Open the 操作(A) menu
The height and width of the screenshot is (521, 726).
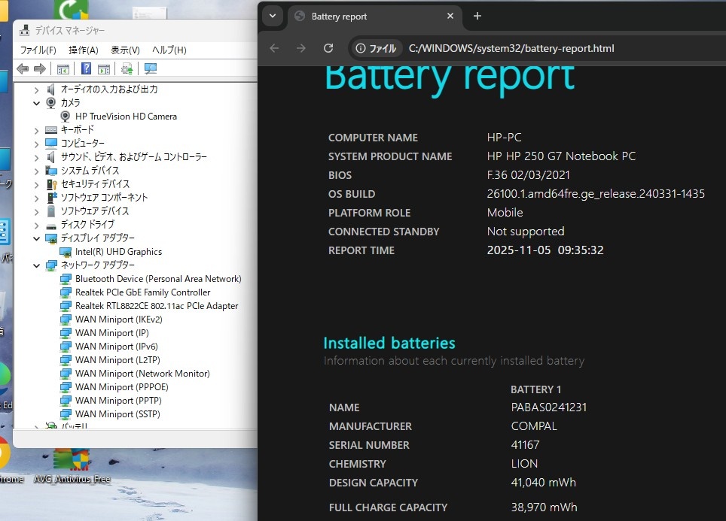coord(83,50)
